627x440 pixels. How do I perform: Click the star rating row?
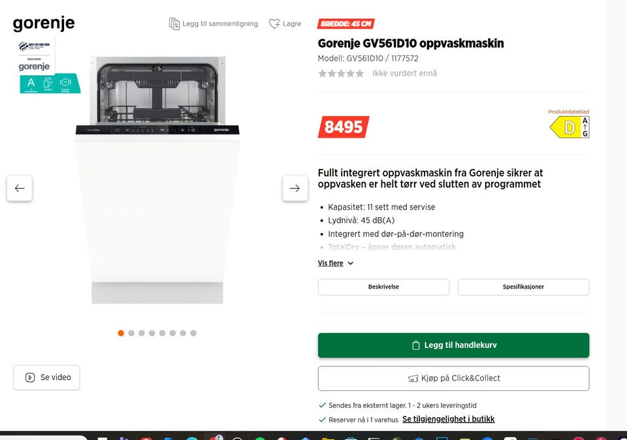pos(341,74)
